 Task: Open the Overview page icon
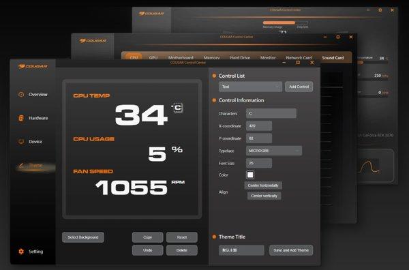pyautogui.click(x=21, y=95)
